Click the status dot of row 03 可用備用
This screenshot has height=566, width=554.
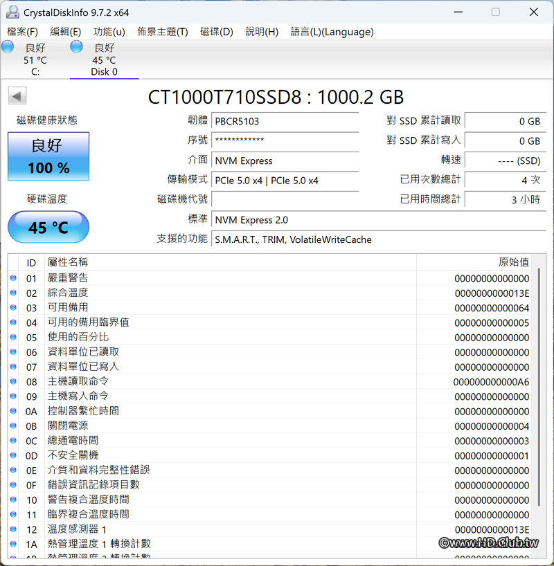point(13,307)
